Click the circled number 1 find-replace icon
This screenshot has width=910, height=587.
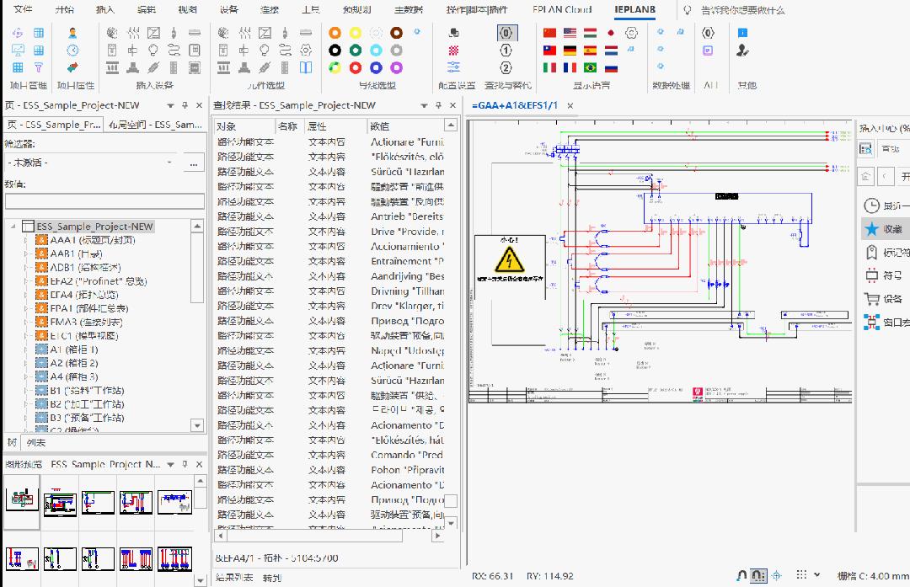[506, 51]
